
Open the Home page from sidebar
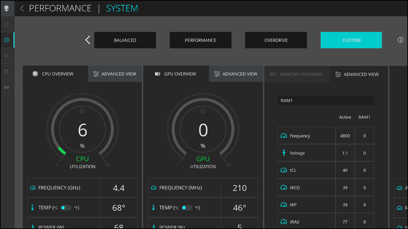tap(7, 24)
